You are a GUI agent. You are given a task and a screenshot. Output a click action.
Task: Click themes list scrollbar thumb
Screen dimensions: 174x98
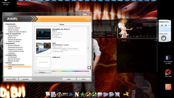88,48
